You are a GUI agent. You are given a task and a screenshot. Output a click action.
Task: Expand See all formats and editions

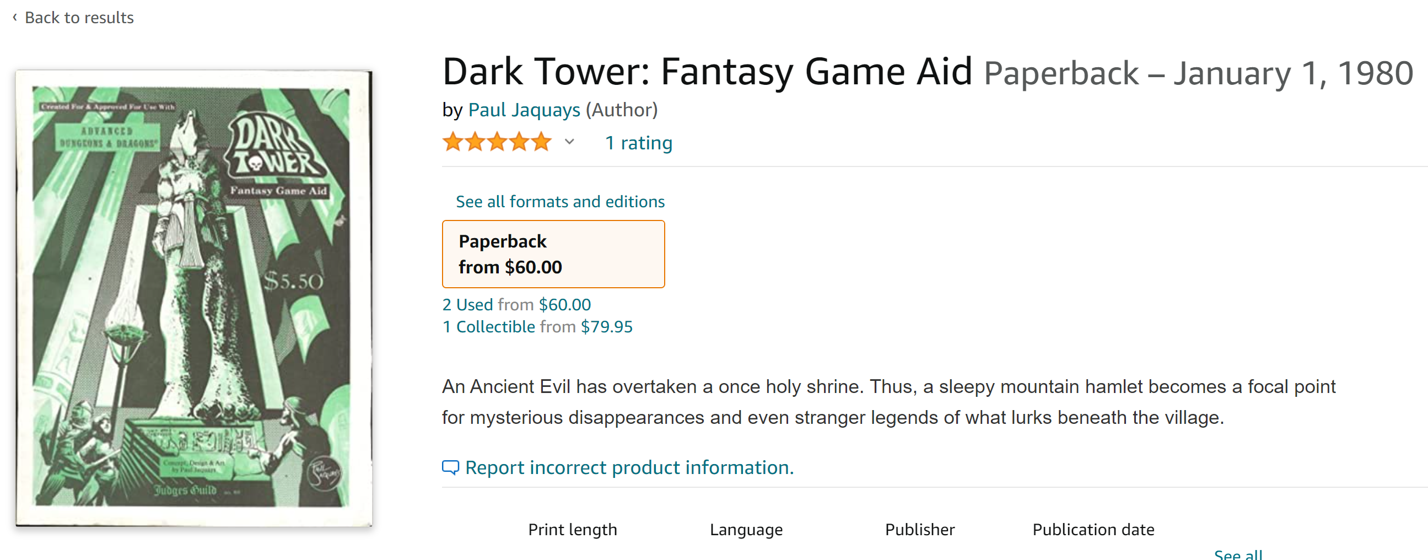point(560,201)
